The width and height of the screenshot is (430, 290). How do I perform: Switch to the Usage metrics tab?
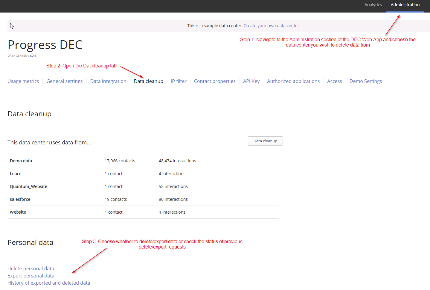tap(23, 81)
